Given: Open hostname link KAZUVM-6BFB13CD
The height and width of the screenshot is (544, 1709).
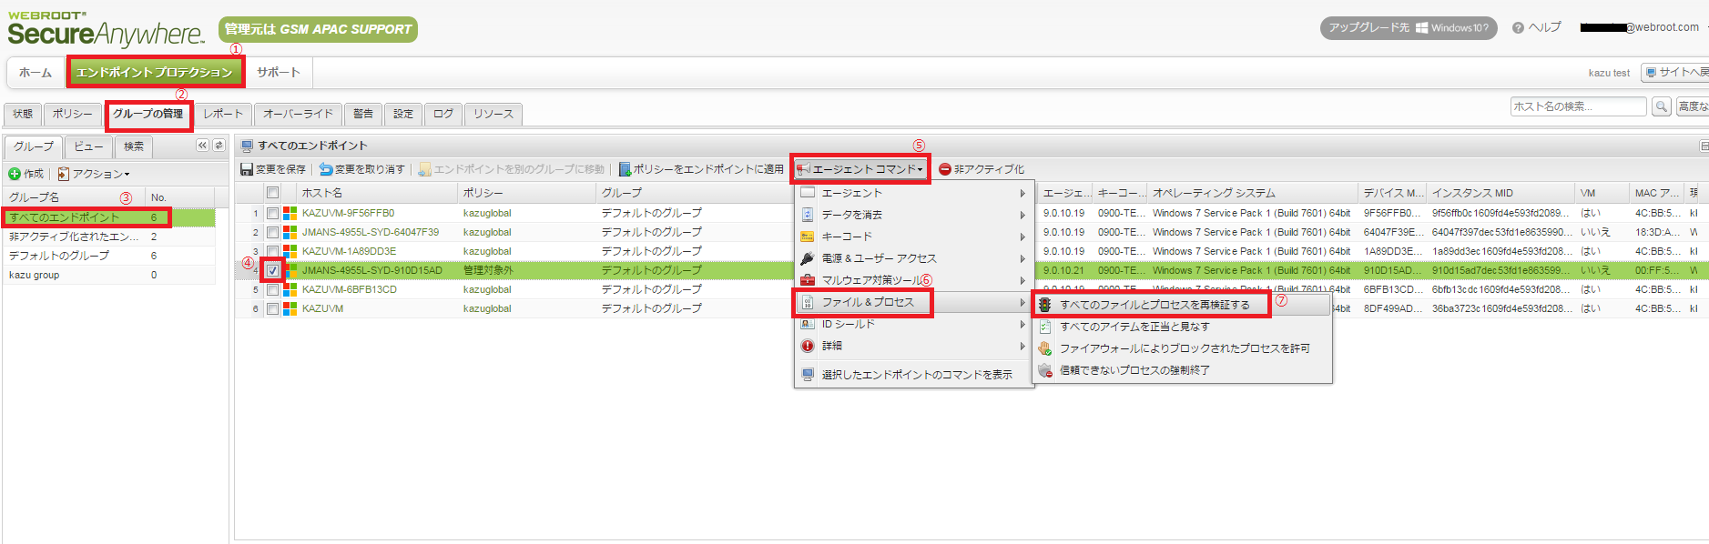Looking at the screenshot, I should pyautogui.click(x=350, y=289).
